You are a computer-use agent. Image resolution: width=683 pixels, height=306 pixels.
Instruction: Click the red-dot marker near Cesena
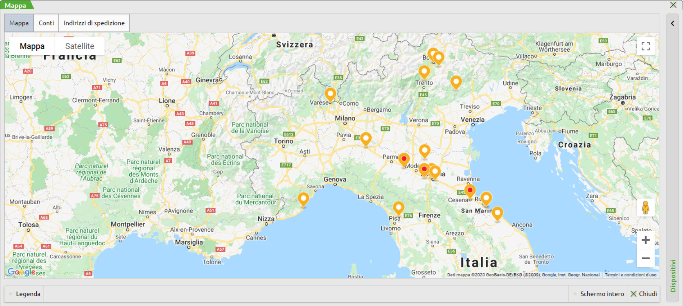tap(470, 190)
